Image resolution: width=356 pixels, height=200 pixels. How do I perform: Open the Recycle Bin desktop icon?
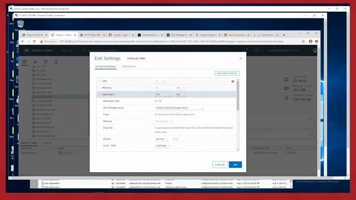(21, 26)
